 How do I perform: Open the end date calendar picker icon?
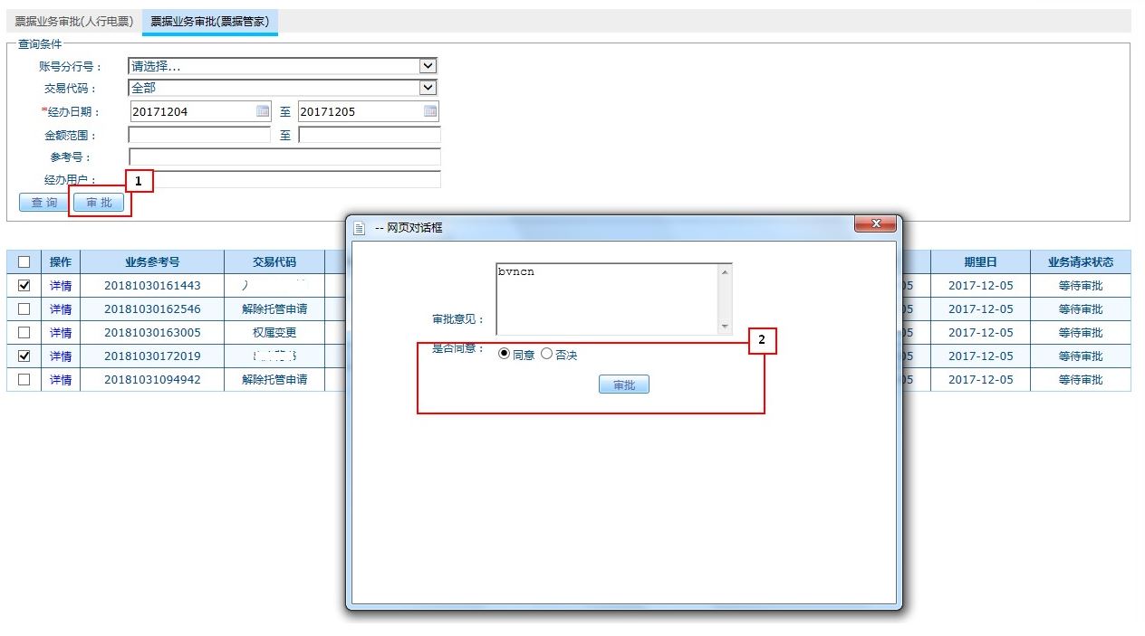click(x=431, y=111)
